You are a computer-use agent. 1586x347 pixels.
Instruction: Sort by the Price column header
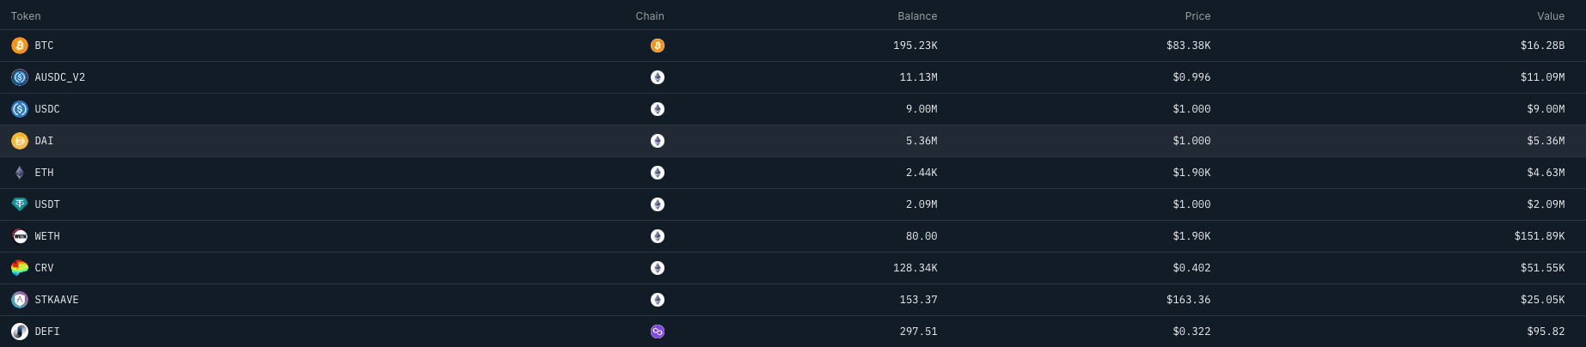coord(1197,16)
